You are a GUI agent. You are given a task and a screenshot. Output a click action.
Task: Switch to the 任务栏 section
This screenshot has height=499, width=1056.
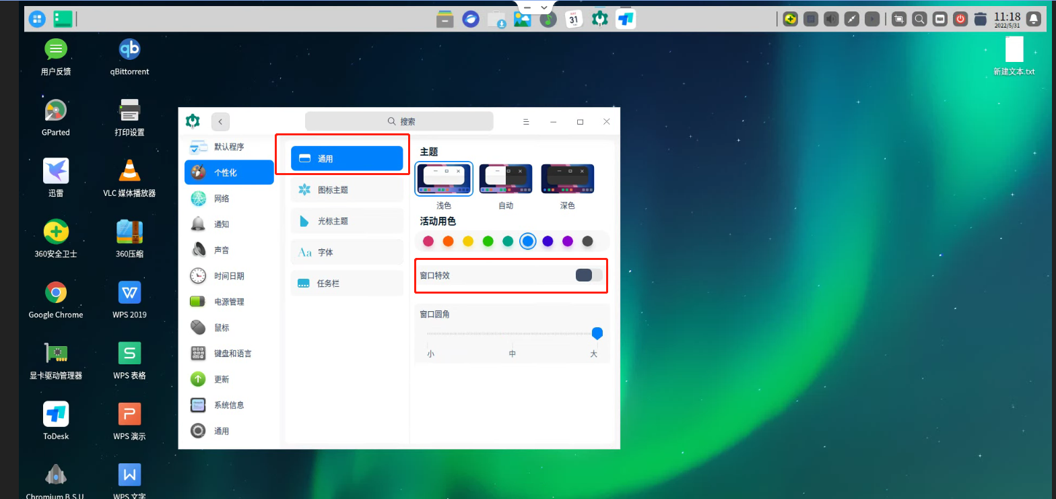click(x=347, y=284)
